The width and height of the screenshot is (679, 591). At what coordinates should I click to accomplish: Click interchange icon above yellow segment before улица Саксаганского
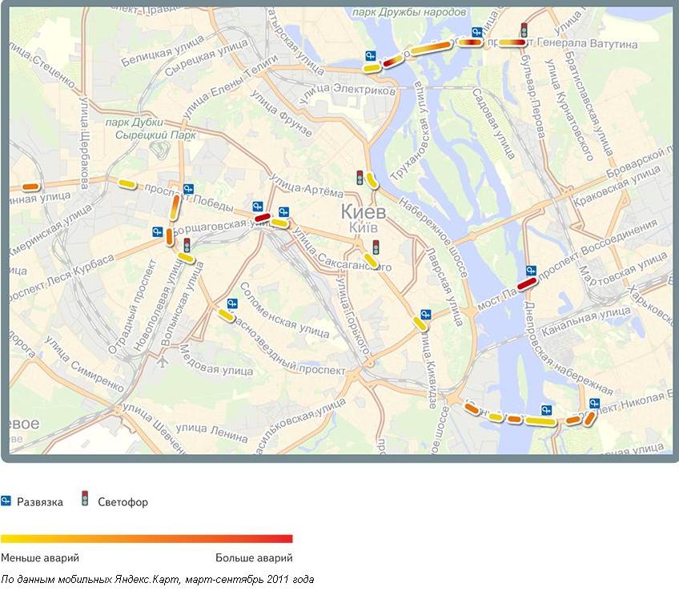(283, 211)
